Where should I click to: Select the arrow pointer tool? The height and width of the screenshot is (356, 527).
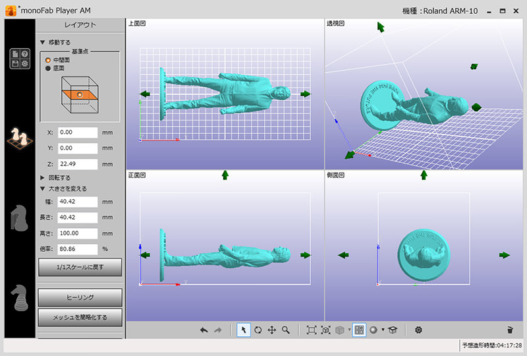pyautogui.click(x=244, y=330)
